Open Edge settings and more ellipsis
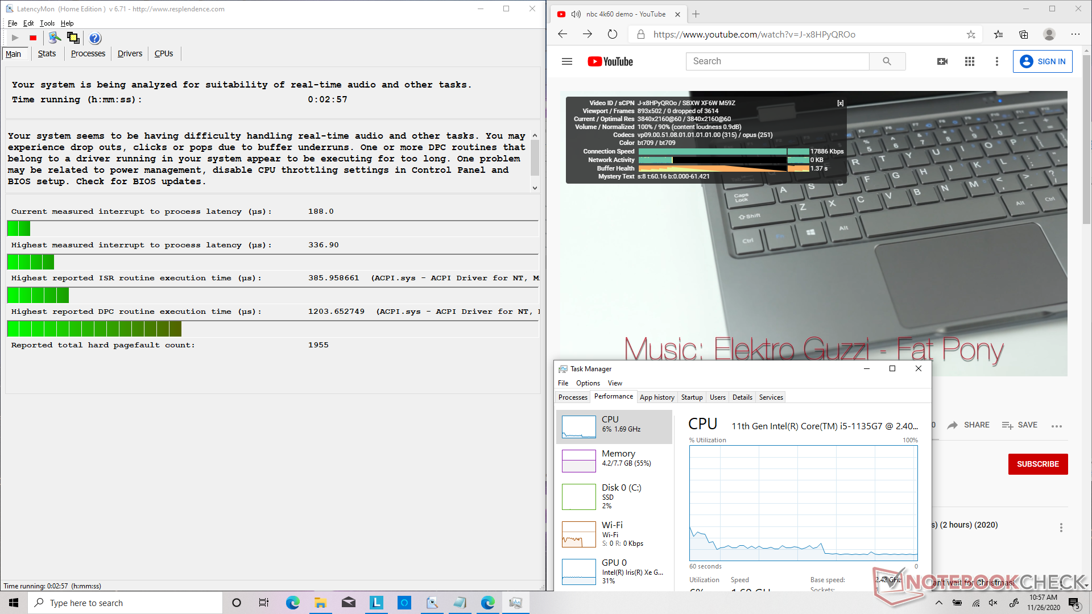Image resolution: width=1092 pixels, height=614 pixels. (x=1075, y=35)
